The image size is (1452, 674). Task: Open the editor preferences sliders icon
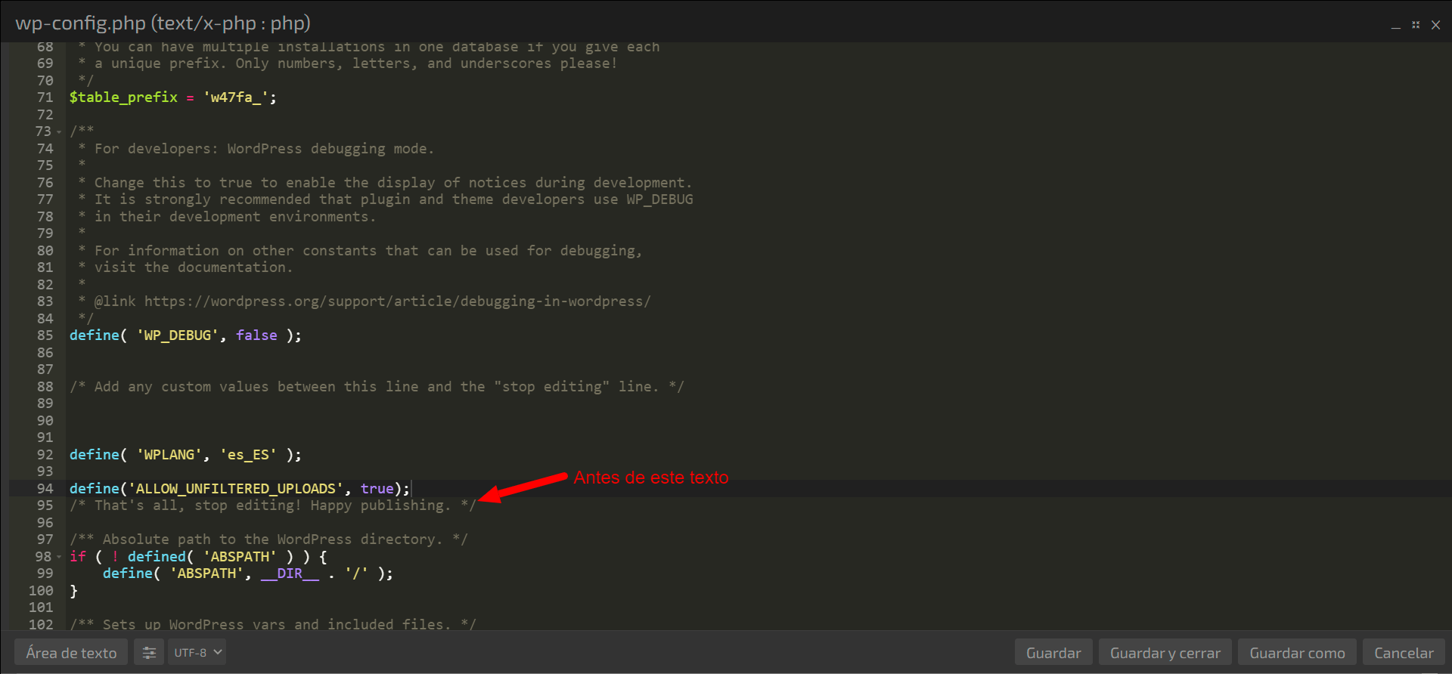pos(149,653)
